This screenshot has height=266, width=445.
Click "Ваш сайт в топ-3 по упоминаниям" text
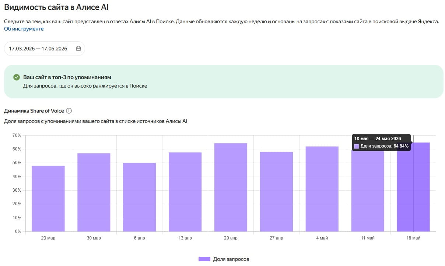pyautogui.click(x=67, y=77)
